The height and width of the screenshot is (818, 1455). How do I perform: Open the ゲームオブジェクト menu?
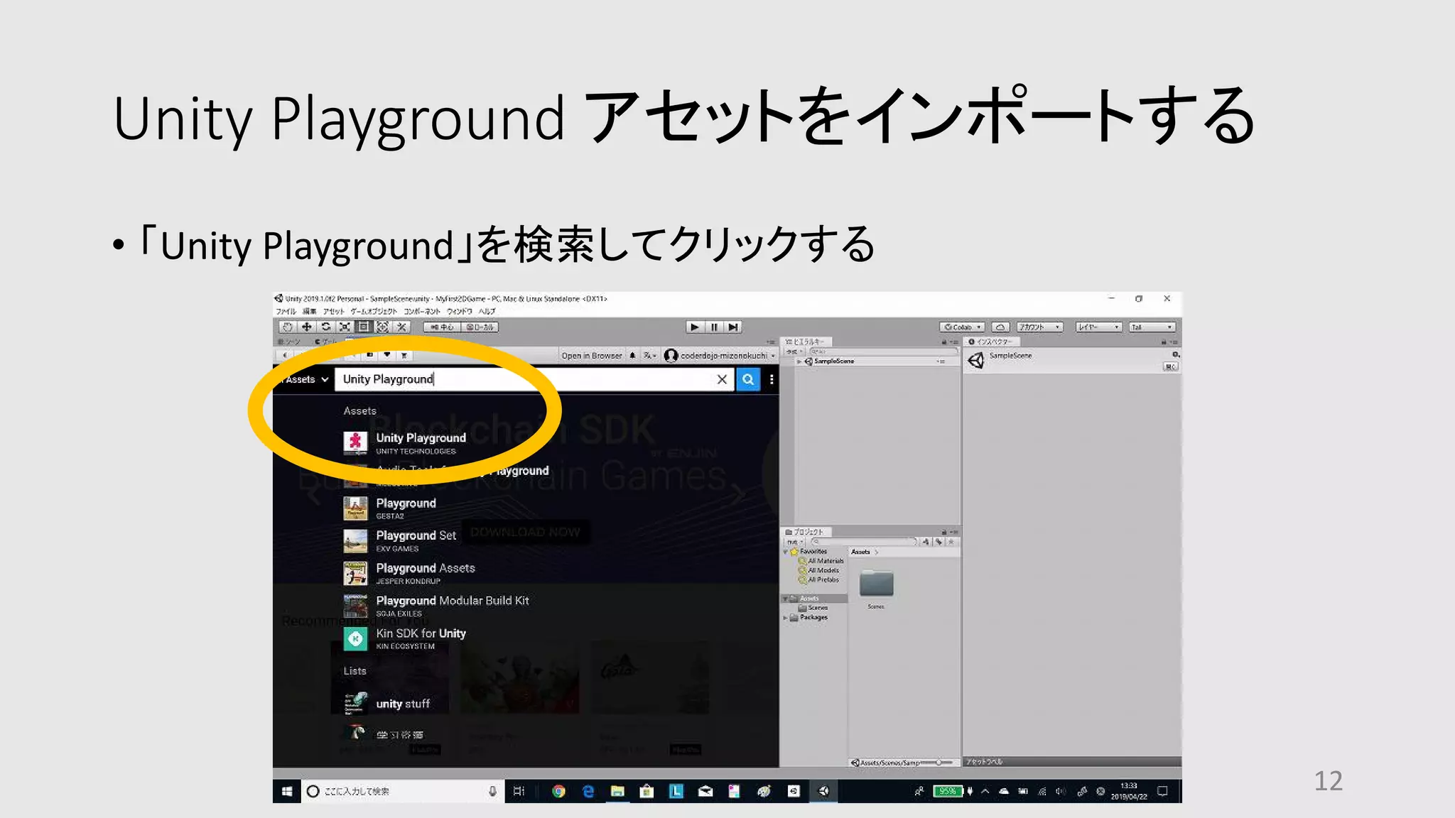374,311
